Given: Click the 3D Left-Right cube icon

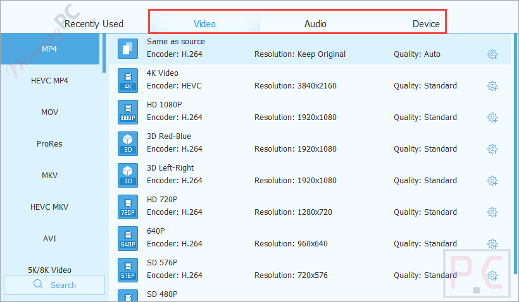Looking at the screenshot, I should pos(128,175).
